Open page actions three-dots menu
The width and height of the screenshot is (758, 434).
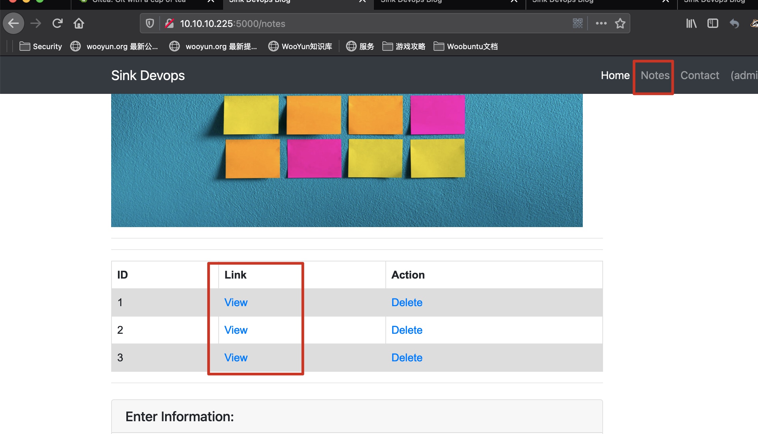coord(601,24)
